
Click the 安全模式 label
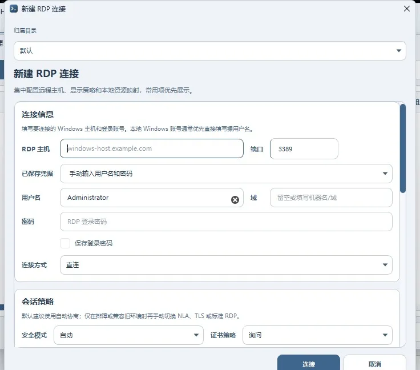tap(34, 335)
